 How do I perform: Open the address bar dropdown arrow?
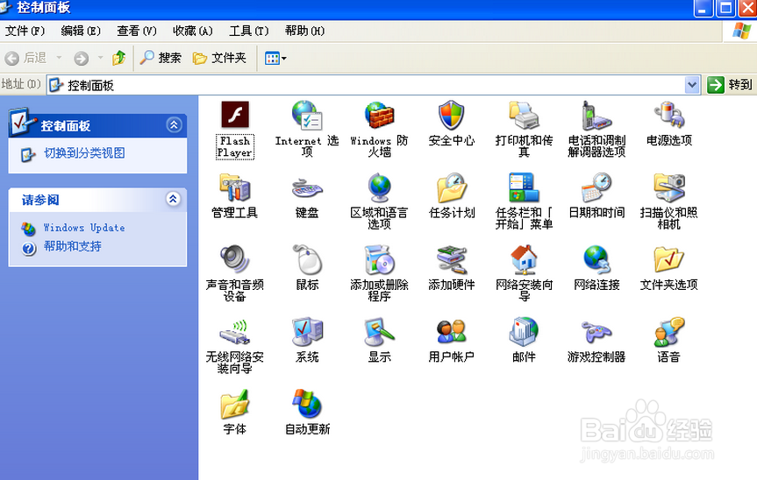click(692, 85)
